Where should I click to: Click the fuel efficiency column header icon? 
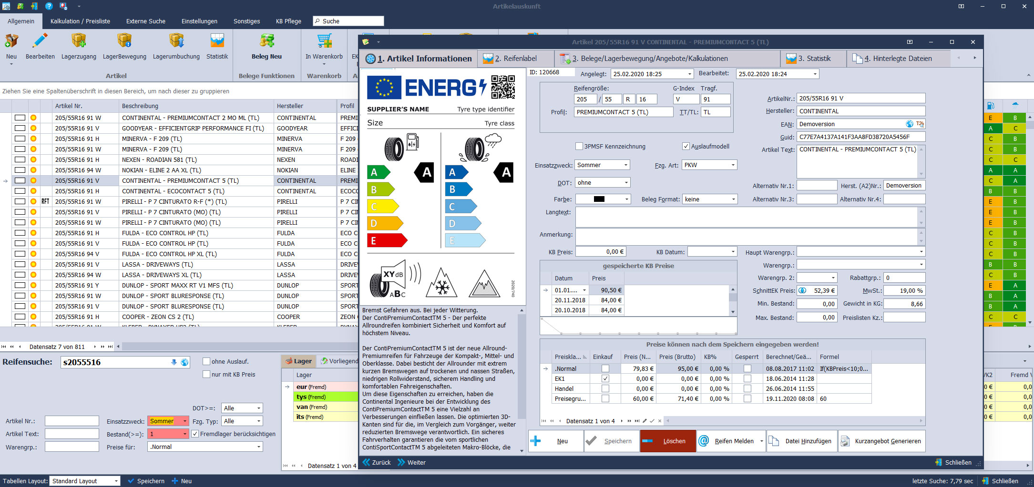991,106
